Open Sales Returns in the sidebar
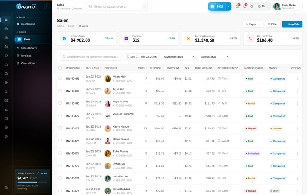The image size is (307, 195). click(29, 48)
